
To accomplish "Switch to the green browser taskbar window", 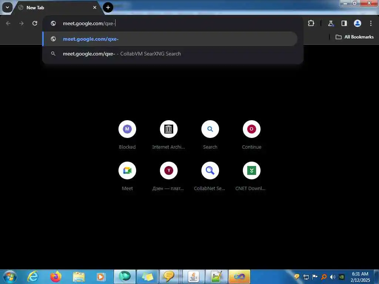I will point(125,277).
